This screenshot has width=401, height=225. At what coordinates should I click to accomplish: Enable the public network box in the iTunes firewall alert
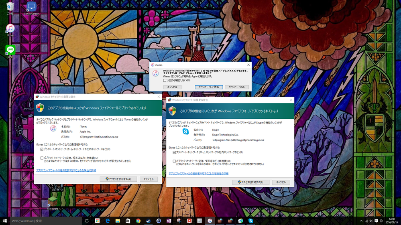[42, 158]
